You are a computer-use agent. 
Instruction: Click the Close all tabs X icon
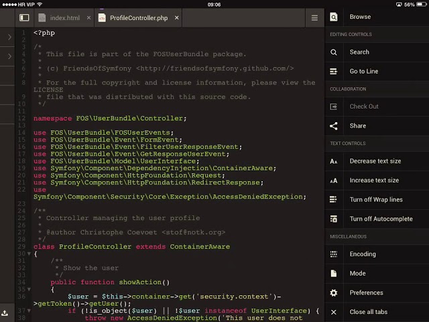pyautogui.click(x=334, y=312)
